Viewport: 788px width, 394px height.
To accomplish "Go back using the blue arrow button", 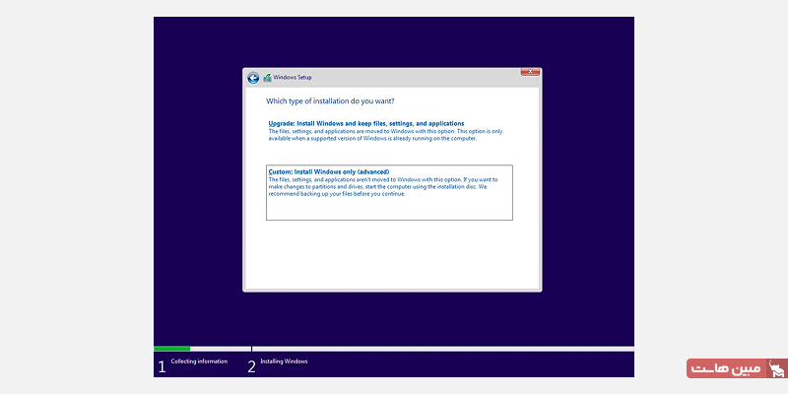I will pyautogui.click(x=253, y=78).
